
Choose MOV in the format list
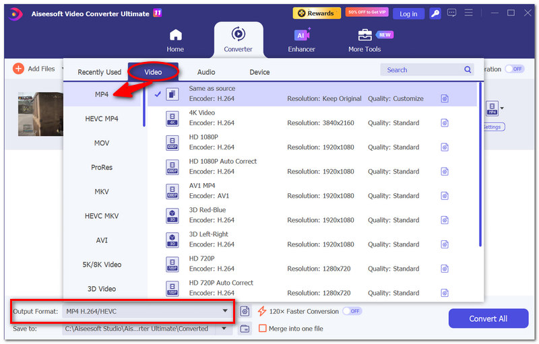tap(102, 143)
